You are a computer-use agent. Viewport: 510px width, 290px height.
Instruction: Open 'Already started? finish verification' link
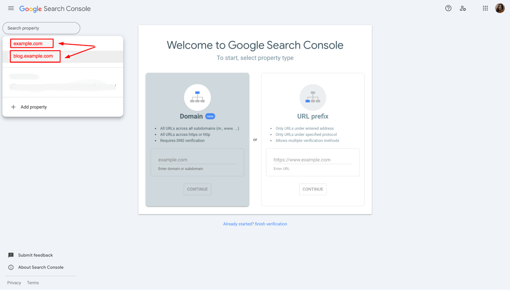point(255,224)
